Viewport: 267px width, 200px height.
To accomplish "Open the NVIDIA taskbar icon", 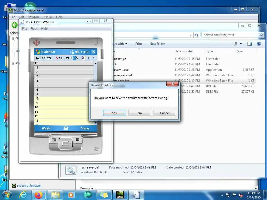I will [120, 195].
